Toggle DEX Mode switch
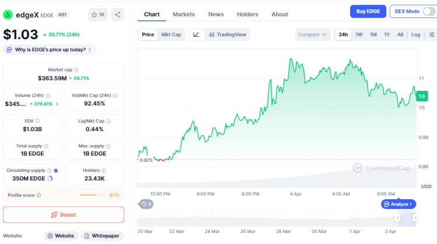437x244 pixels. click(428, 11)
